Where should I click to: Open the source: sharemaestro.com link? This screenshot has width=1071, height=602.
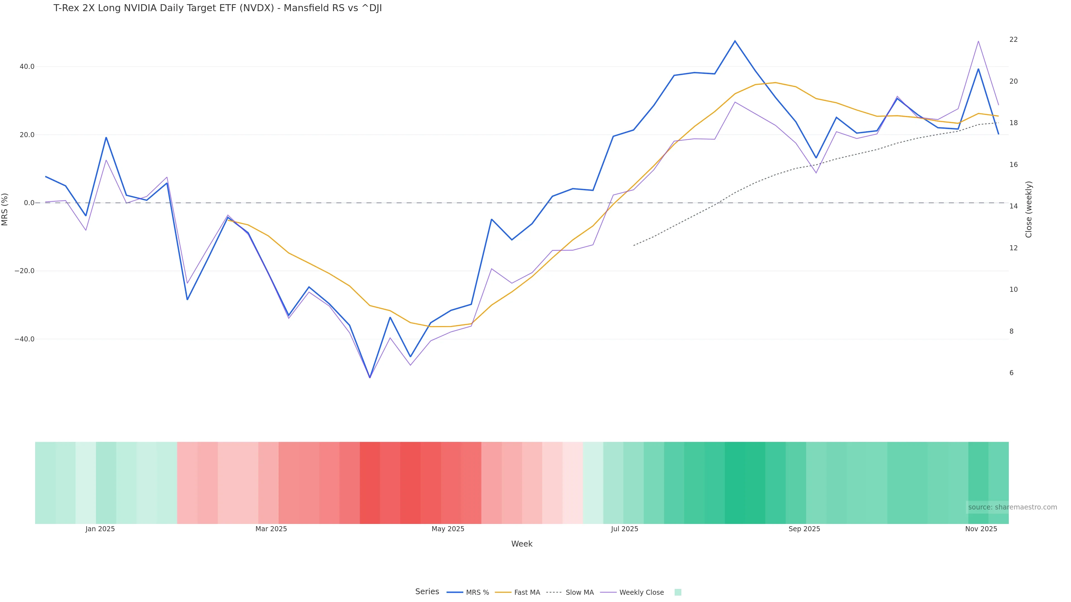coord(1012,507)
